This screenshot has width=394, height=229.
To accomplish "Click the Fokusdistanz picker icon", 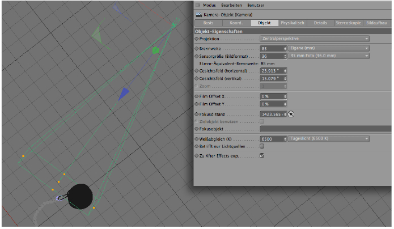I will (x=291, y=114).
